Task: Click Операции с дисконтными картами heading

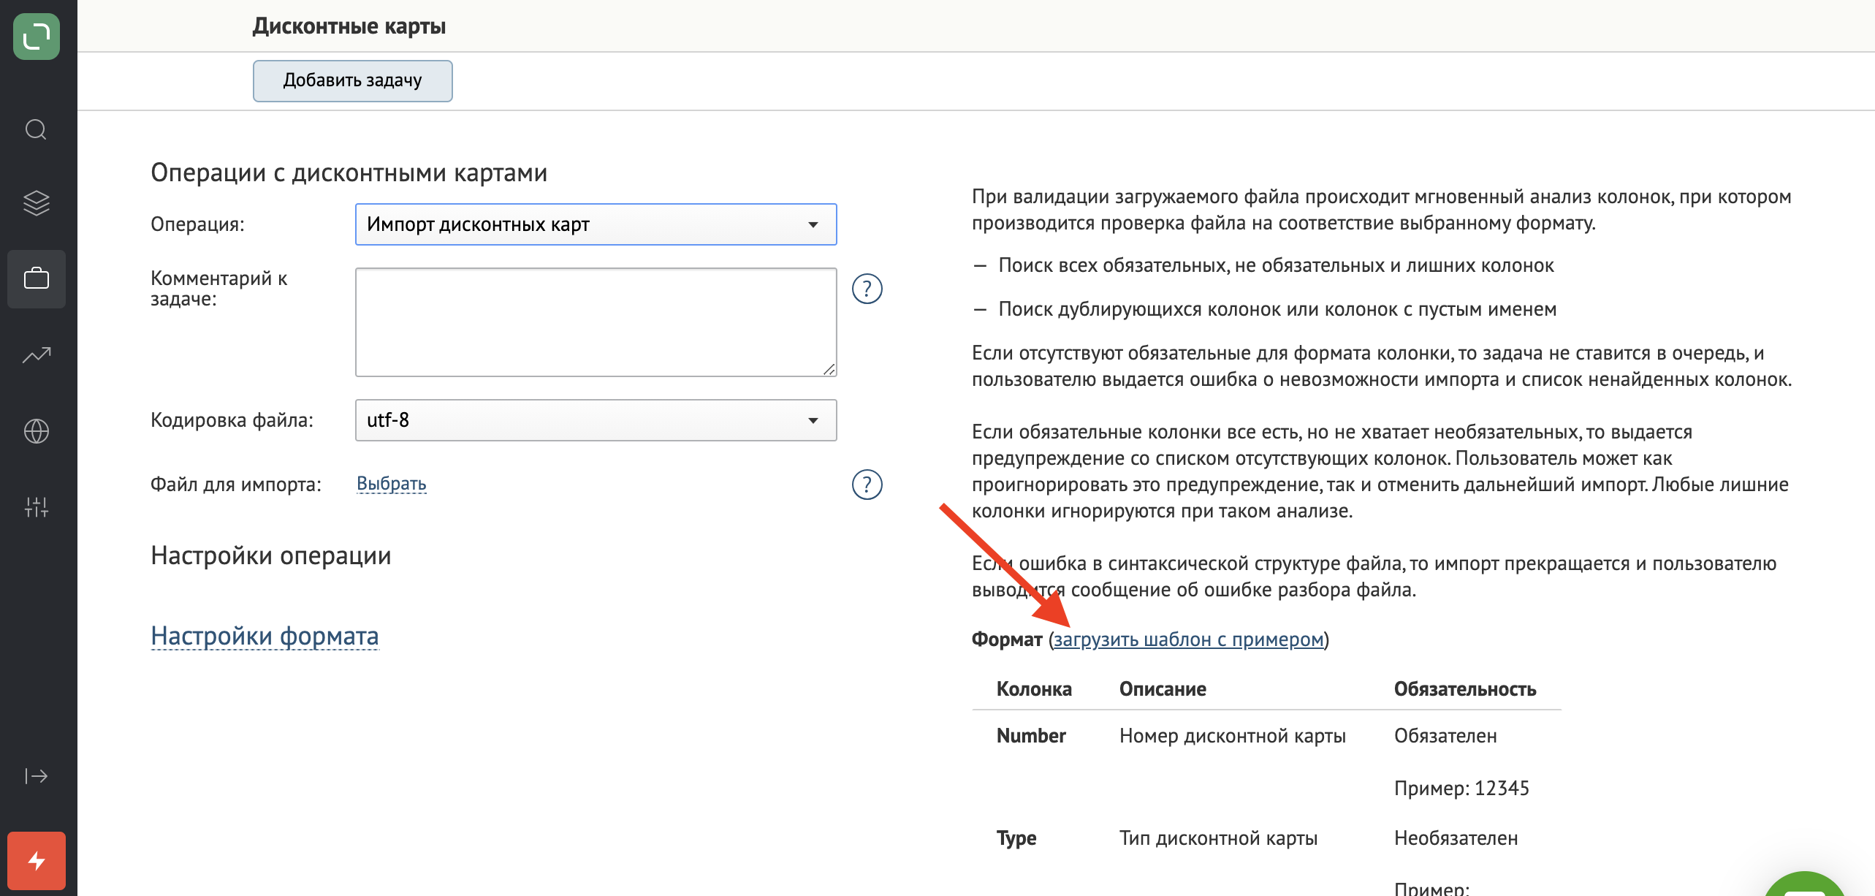Action: click(349, 173)
